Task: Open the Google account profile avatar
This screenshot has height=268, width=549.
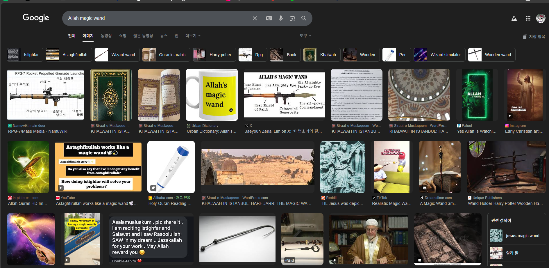Action: click(x=541, y=18)
